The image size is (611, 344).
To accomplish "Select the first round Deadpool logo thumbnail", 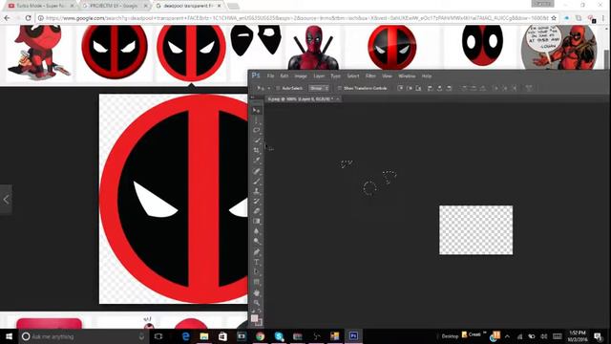I will click(x=115, y=52).
